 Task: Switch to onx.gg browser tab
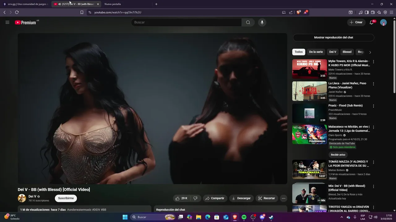click(x=25, y=4)
